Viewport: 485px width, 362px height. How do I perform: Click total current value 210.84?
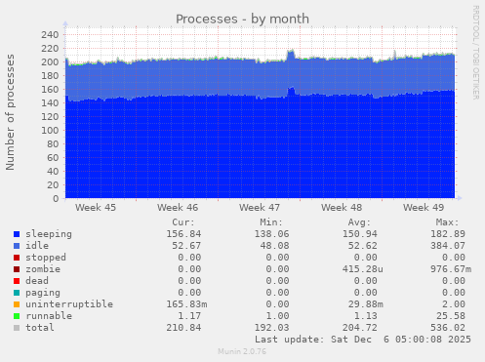coord(183,328)
